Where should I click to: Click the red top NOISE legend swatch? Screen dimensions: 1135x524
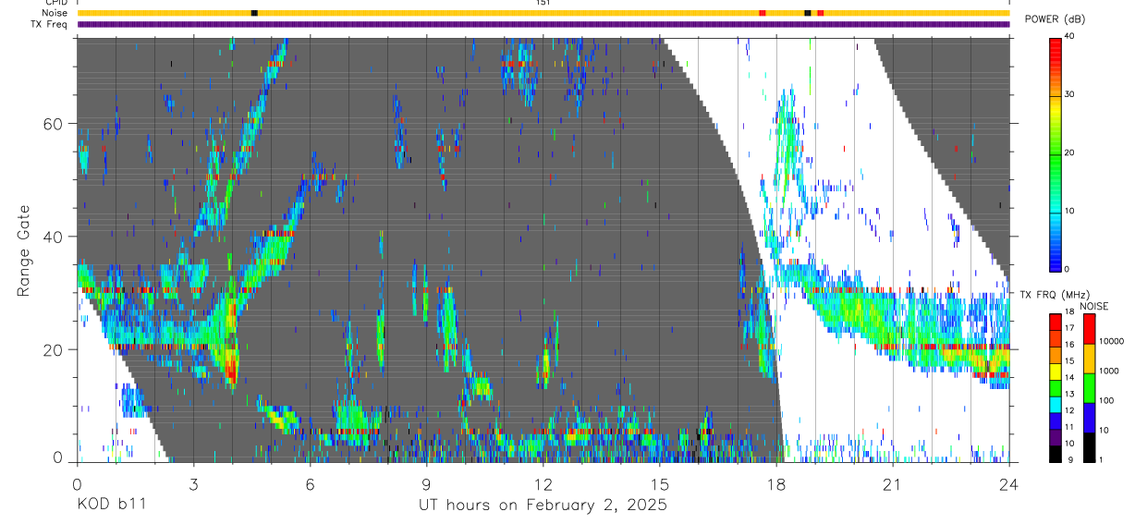tap(1090, 329)
